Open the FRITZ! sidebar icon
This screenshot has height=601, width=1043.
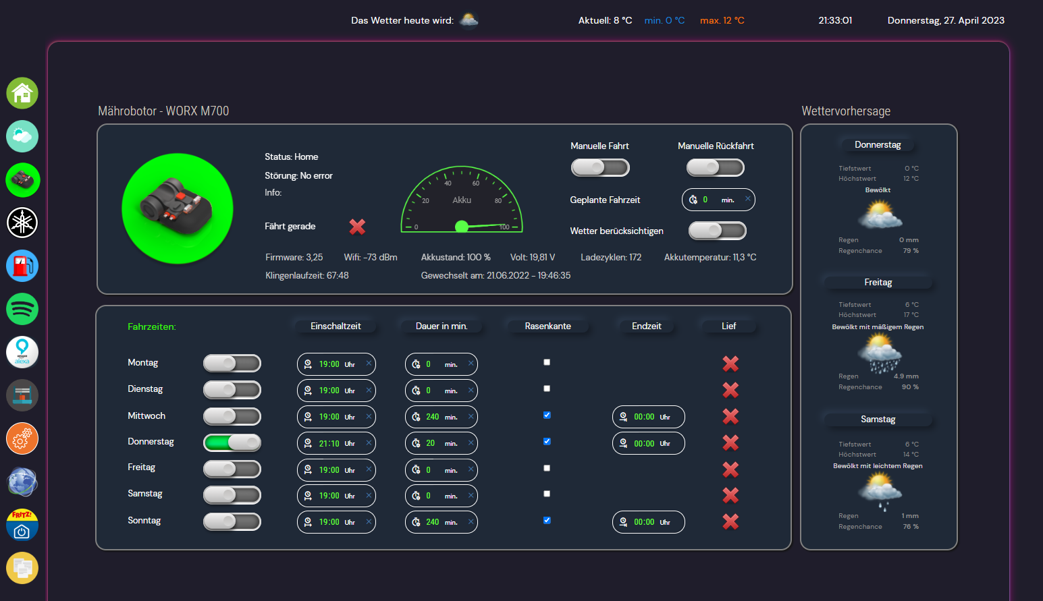coord(22,525)
